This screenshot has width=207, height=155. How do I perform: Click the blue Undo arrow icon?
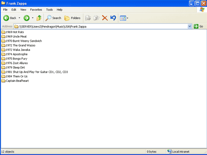[x=113, y=18]
